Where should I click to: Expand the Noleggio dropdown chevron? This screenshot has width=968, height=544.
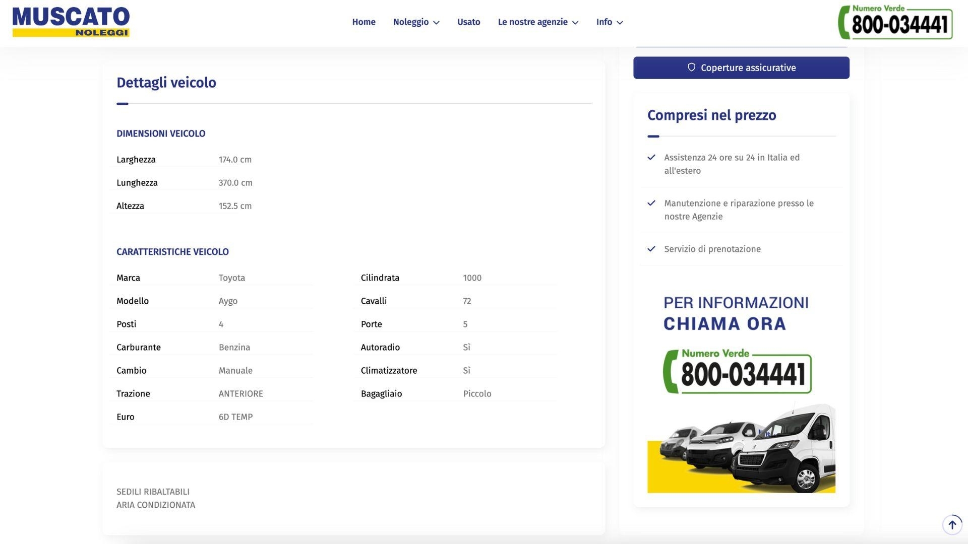pos(436,23)
